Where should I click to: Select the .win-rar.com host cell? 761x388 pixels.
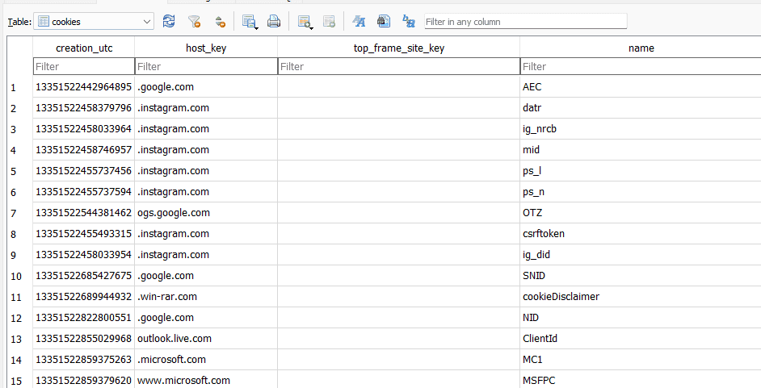(206, 297)
